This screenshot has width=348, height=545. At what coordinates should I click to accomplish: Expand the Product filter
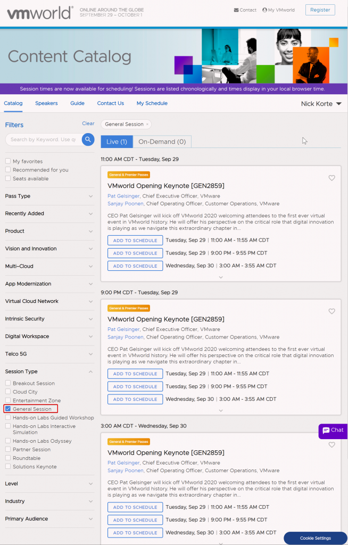click(49, 231)
